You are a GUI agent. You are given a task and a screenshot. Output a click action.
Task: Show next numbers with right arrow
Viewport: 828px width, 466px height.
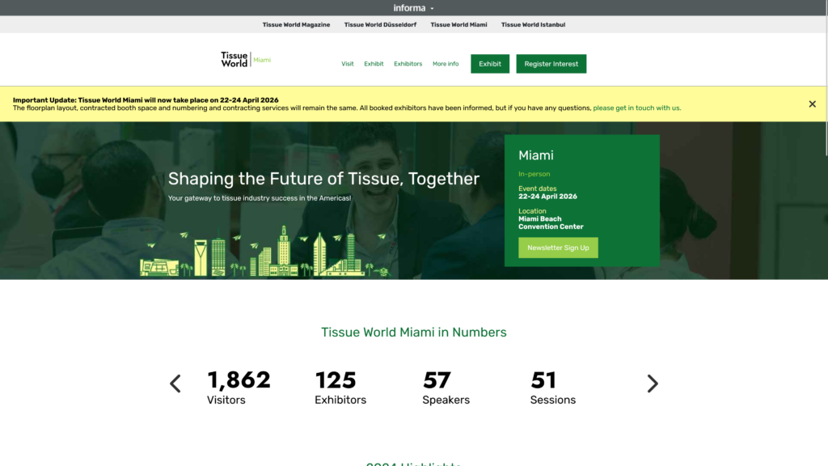click(653, 383)
